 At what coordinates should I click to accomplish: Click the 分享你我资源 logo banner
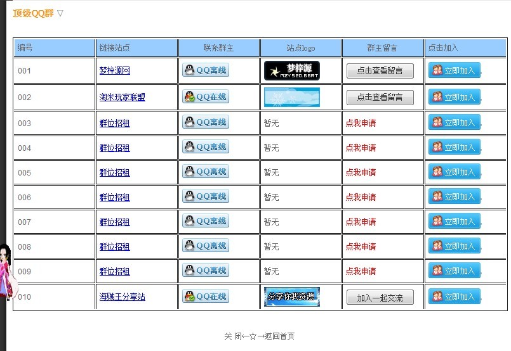[x=292, y=297]
